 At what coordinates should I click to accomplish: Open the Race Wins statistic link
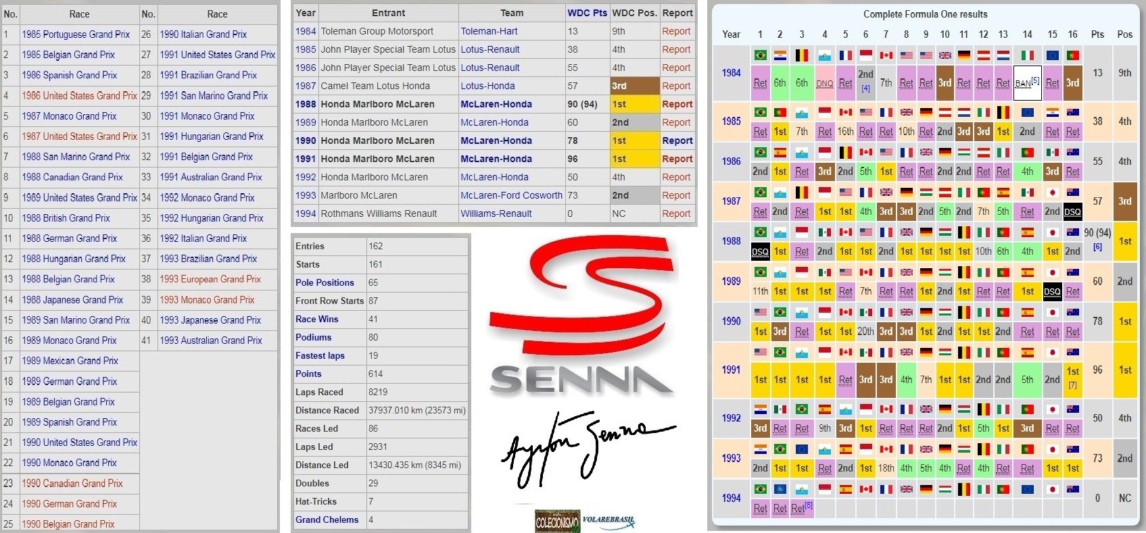pyautogui.click(x=316, y=319)
